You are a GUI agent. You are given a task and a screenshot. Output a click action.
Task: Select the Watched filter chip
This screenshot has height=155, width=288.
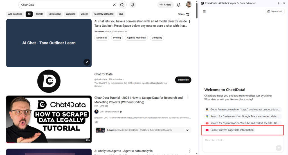pos(71,14)
